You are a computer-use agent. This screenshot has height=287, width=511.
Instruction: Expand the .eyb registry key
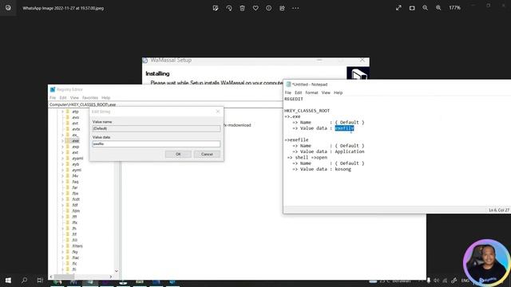point(62,164)
